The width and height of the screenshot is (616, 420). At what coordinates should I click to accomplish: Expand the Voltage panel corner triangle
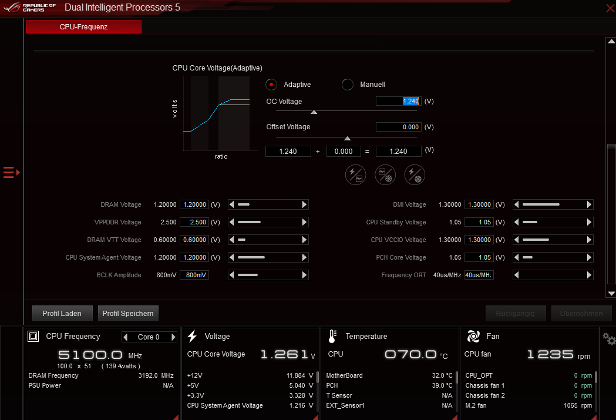[x=315, y=417]
